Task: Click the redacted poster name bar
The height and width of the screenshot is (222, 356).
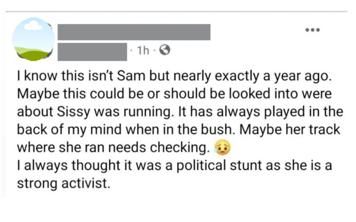Action: [134, 32]
